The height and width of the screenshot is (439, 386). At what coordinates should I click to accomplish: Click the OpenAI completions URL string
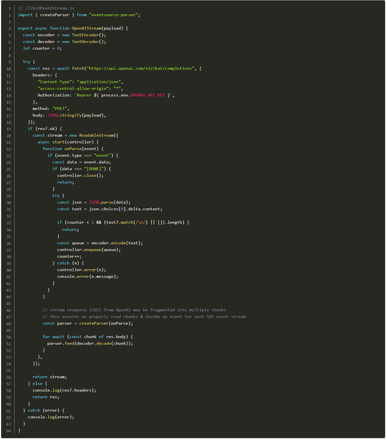(x=141, y=68)
